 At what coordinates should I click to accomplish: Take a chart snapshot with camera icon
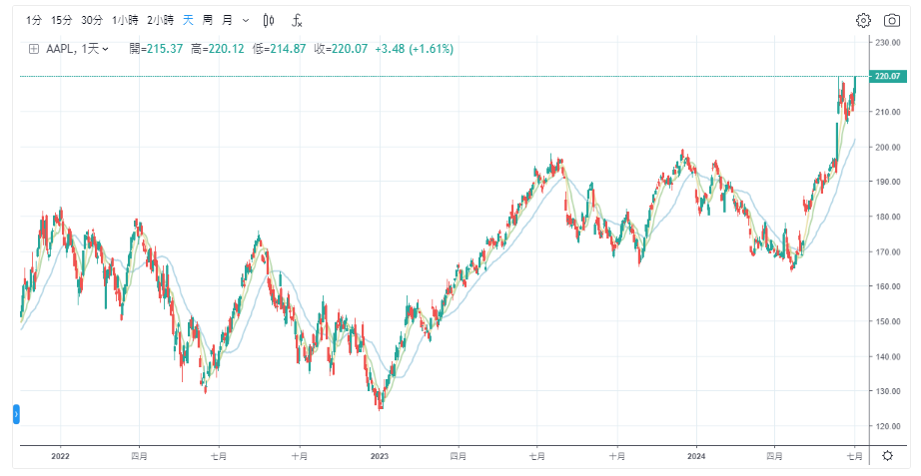click(x=891, y=20)
